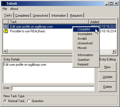Open the File menu
This screenshot has width=120, height=107.
pos(5,9)
